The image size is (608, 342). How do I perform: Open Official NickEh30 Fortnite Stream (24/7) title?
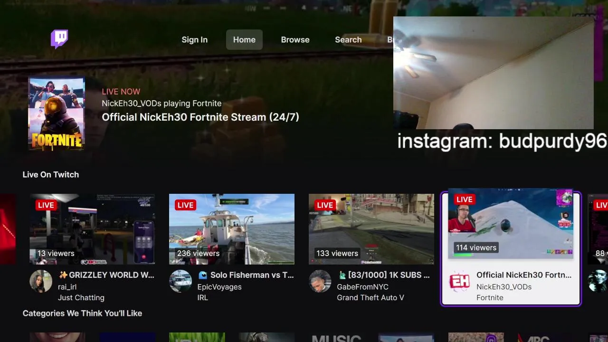(200, 117)
